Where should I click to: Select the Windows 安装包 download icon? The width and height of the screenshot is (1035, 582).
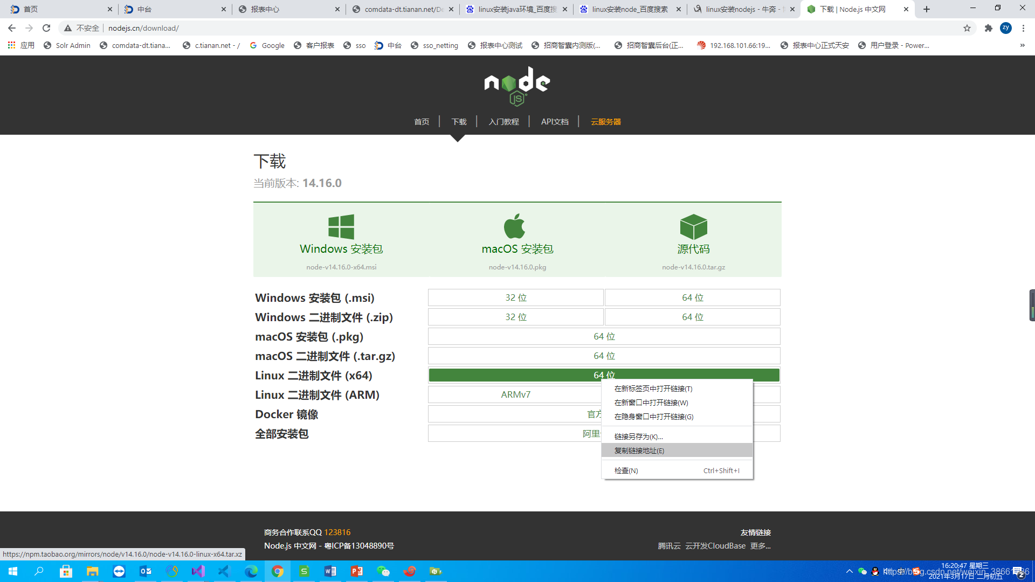click(341, 226)
